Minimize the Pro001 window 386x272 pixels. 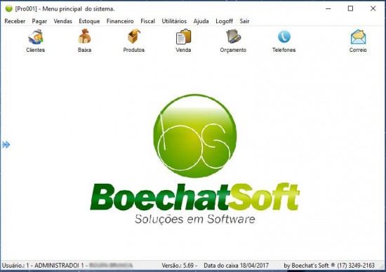328,8
